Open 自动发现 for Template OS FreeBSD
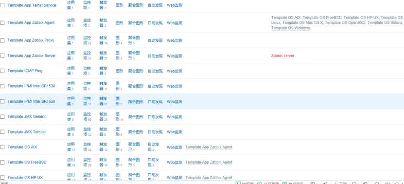The height and width of the screenshot is (184, 404). point(153,162)
